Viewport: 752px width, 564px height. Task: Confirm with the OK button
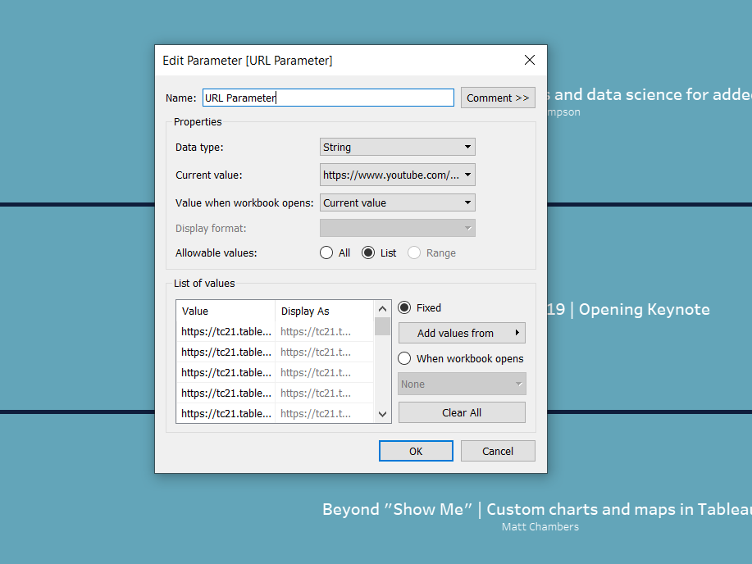416,451
